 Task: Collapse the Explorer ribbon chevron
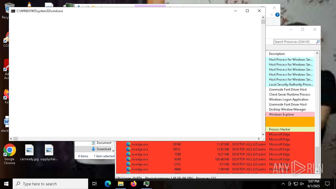point(272,15)
